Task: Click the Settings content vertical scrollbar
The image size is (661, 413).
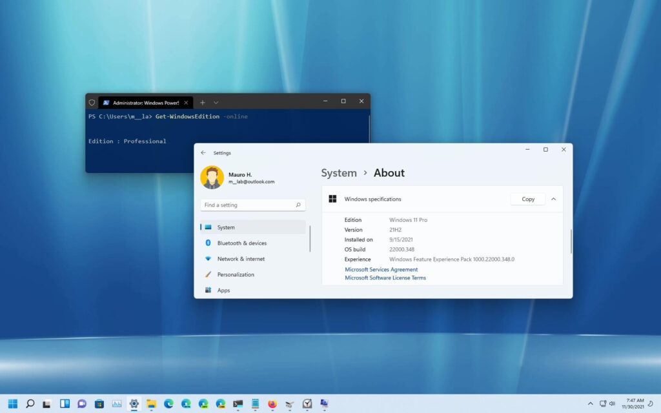Action: [x=571, y=241]
